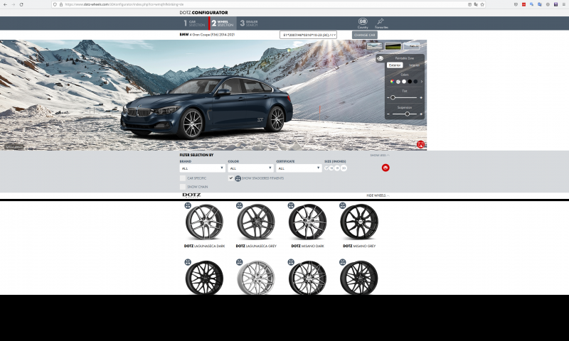Screen dimensions: 569x341
Task: Pick the black color swatch
Action: pyautogui.click(x=410, y=82)
